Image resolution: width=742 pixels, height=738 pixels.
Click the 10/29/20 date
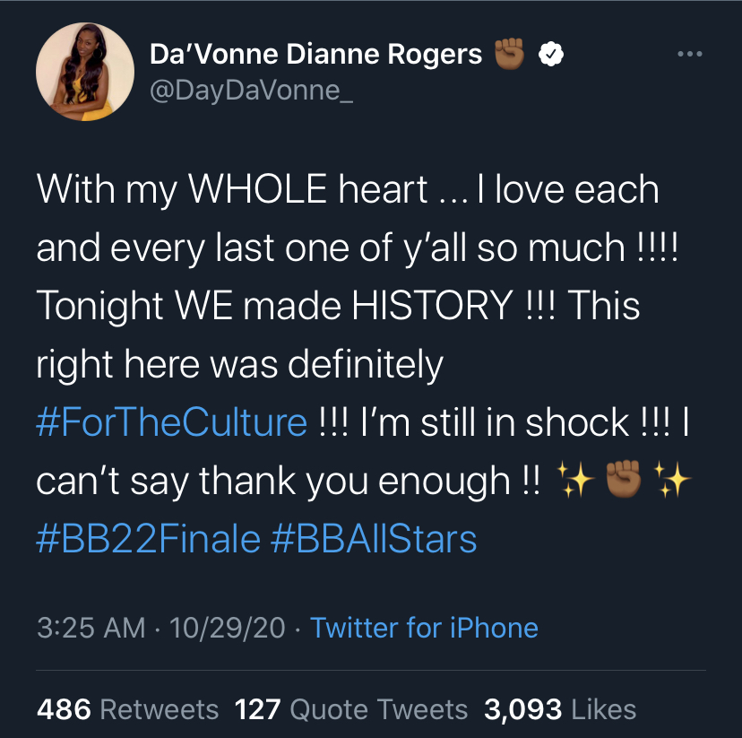[227, 628]
